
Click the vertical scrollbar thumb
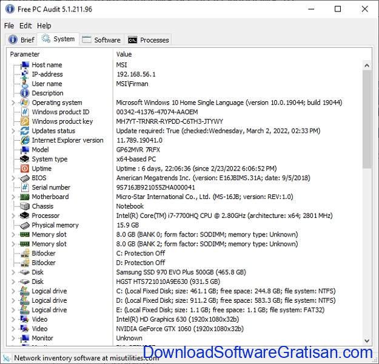[x=367, y=119]
